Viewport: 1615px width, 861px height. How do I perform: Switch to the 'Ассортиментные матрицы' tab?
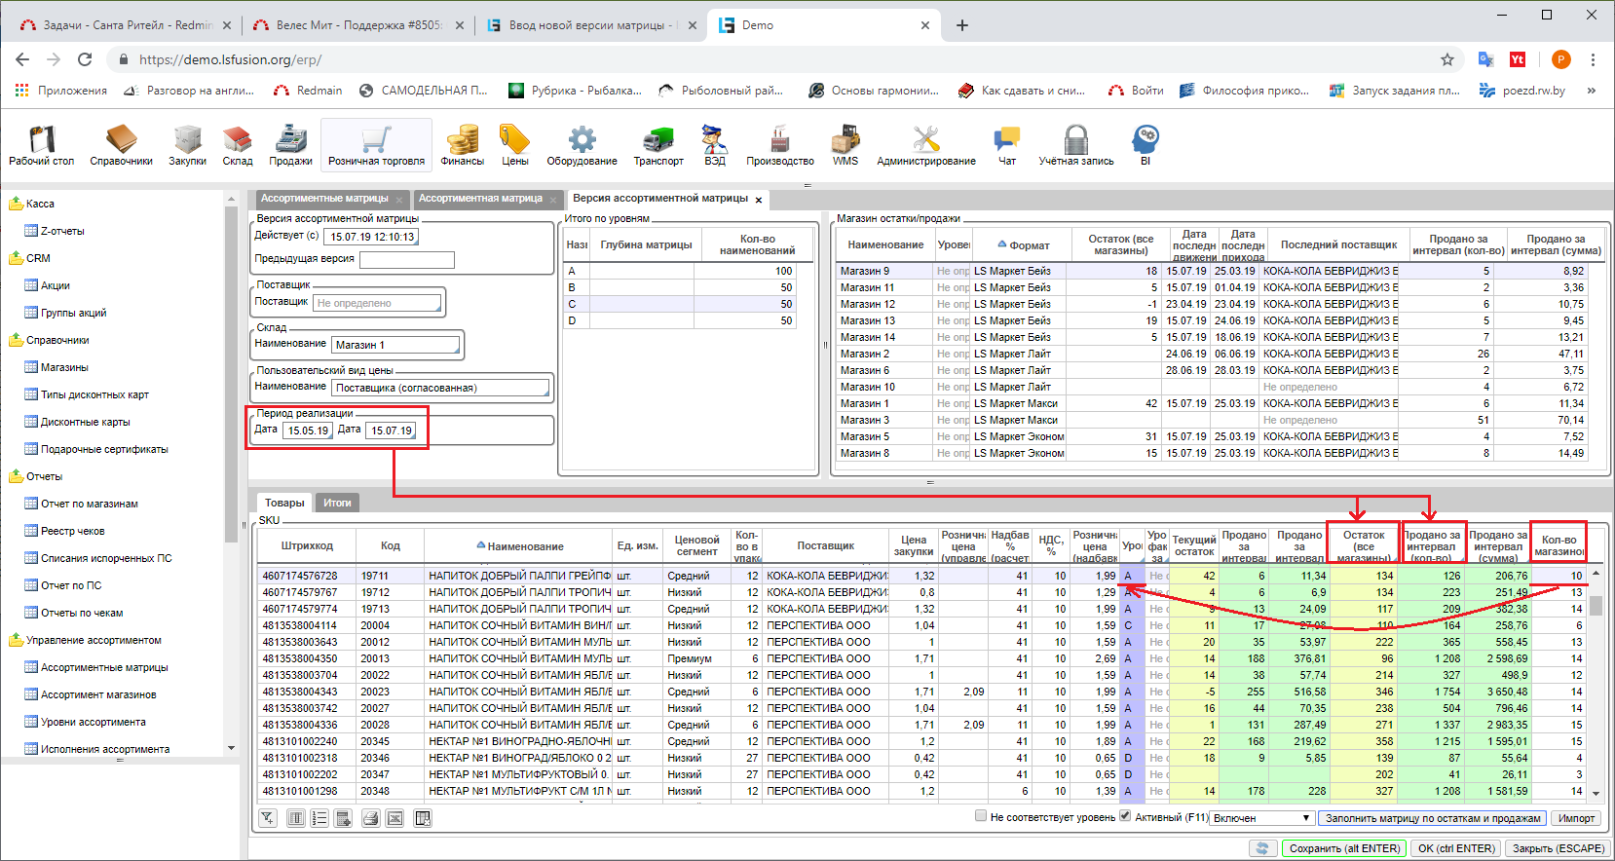click(324, 199)
